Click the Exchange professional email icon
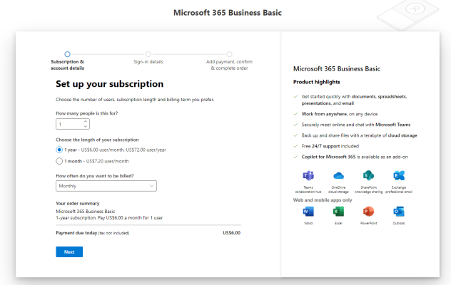This screenshot has height=285, width=451. click(x=399, y=175)
